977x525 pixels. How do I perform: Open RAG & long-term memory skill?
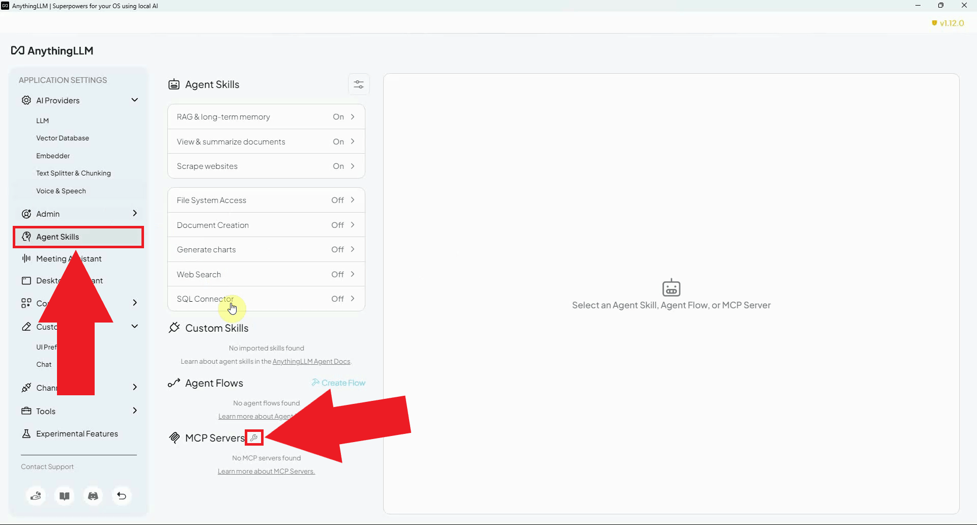266,116
